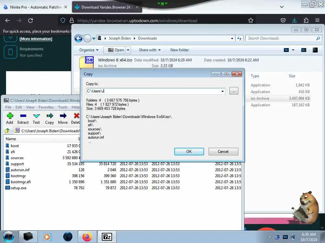Screen dimensions: 325x243
Task: Show hidden system tray icons
Action: point(270,237)
